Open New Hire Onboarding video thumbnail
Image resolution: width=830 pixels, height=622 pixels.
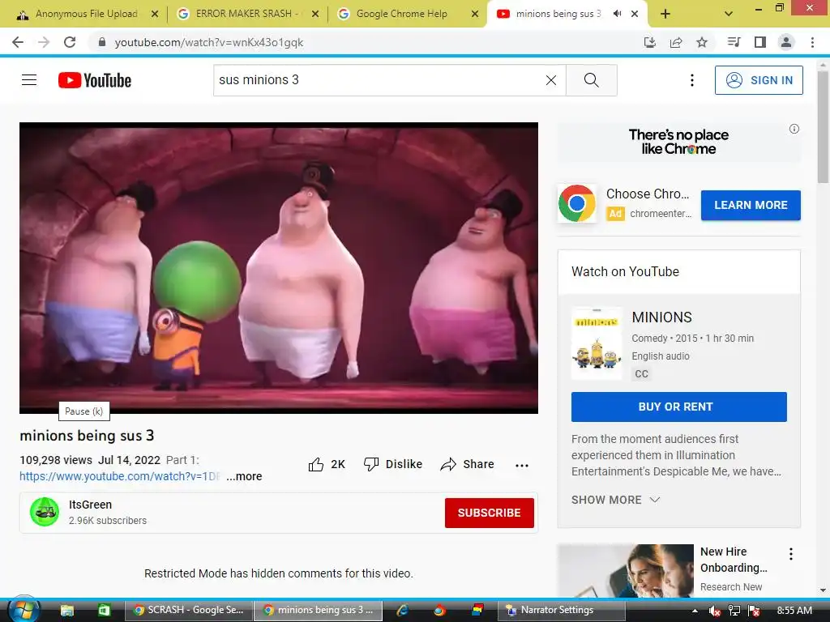[x=625, y=571]
